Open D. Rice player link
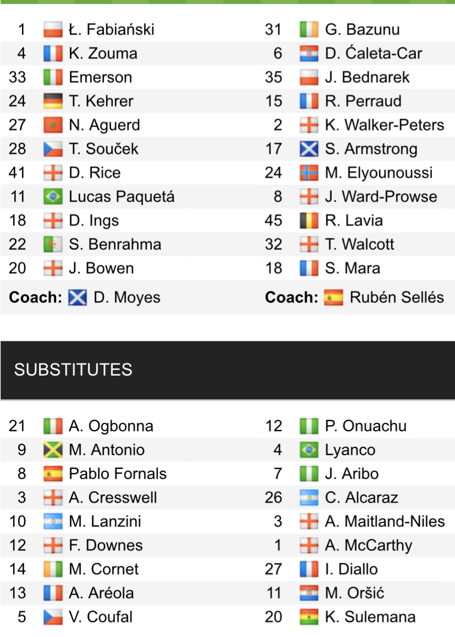Screen dimensions: 455x637 pos(95,173)
